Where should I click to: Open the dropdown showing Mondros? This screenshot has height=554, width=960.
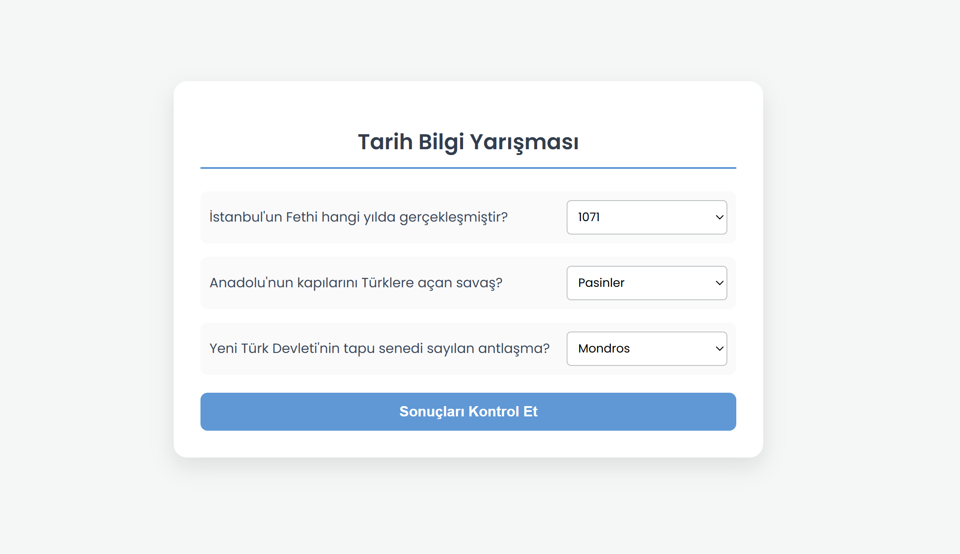tap(647, 348)
